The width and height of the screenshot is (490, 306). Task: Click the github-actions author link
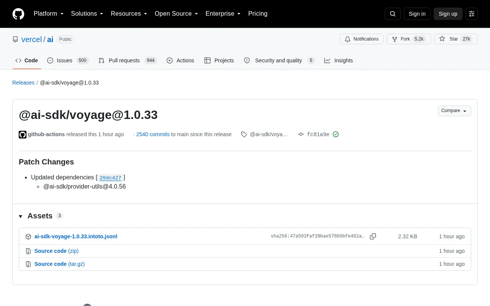[46, 134]
